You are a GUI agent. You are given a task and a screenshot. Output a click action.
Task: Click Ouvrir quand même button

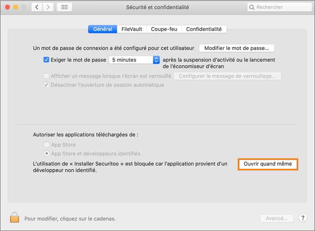point(268,164)
